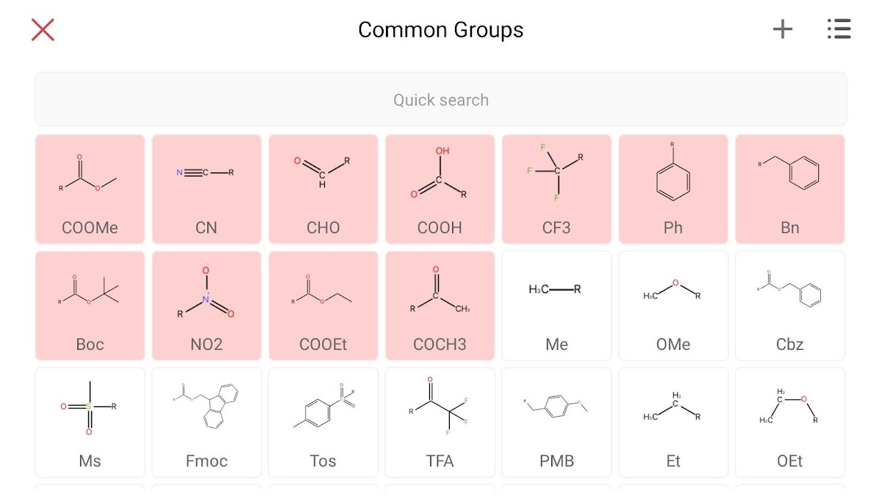Click the Quick search field
The image size is (882, 496).
tap(441, 100)
